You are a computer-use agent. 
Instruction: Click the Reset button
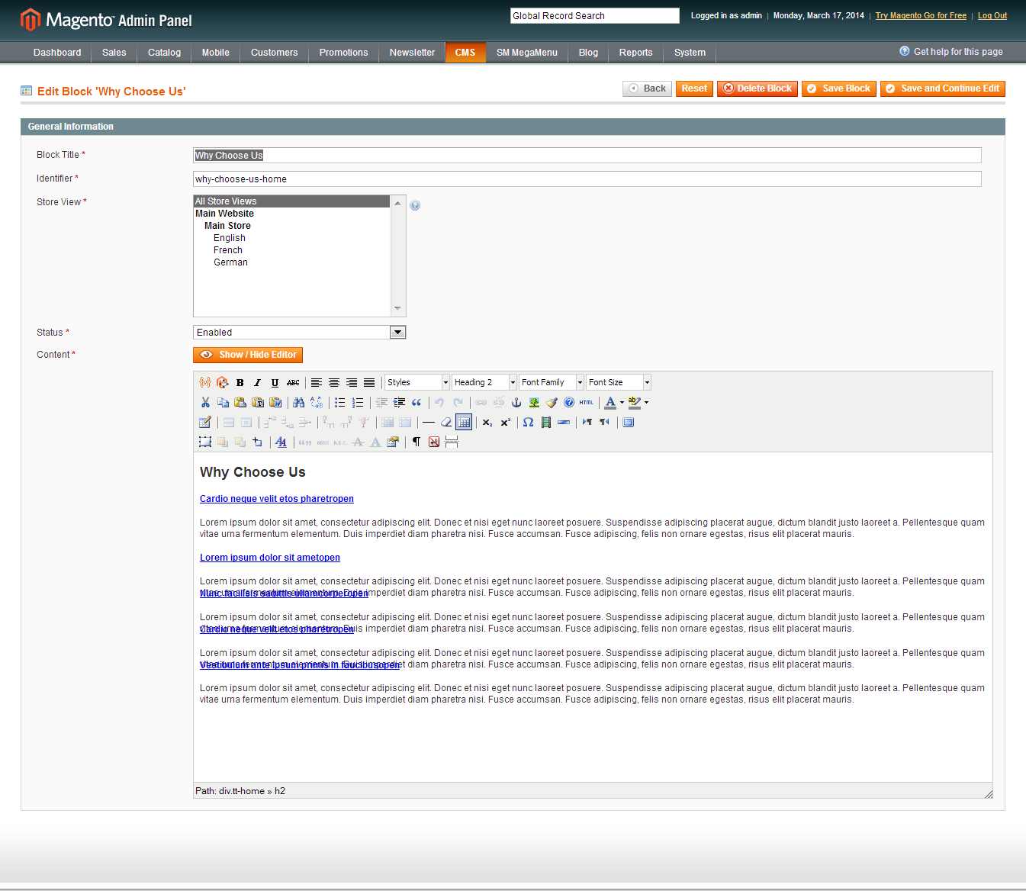point(694,88)
